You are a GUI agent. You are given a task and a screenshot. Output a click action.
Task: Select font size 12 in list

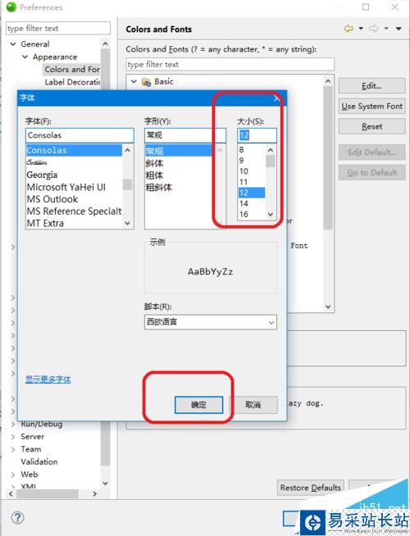click(x=252, y=193)
